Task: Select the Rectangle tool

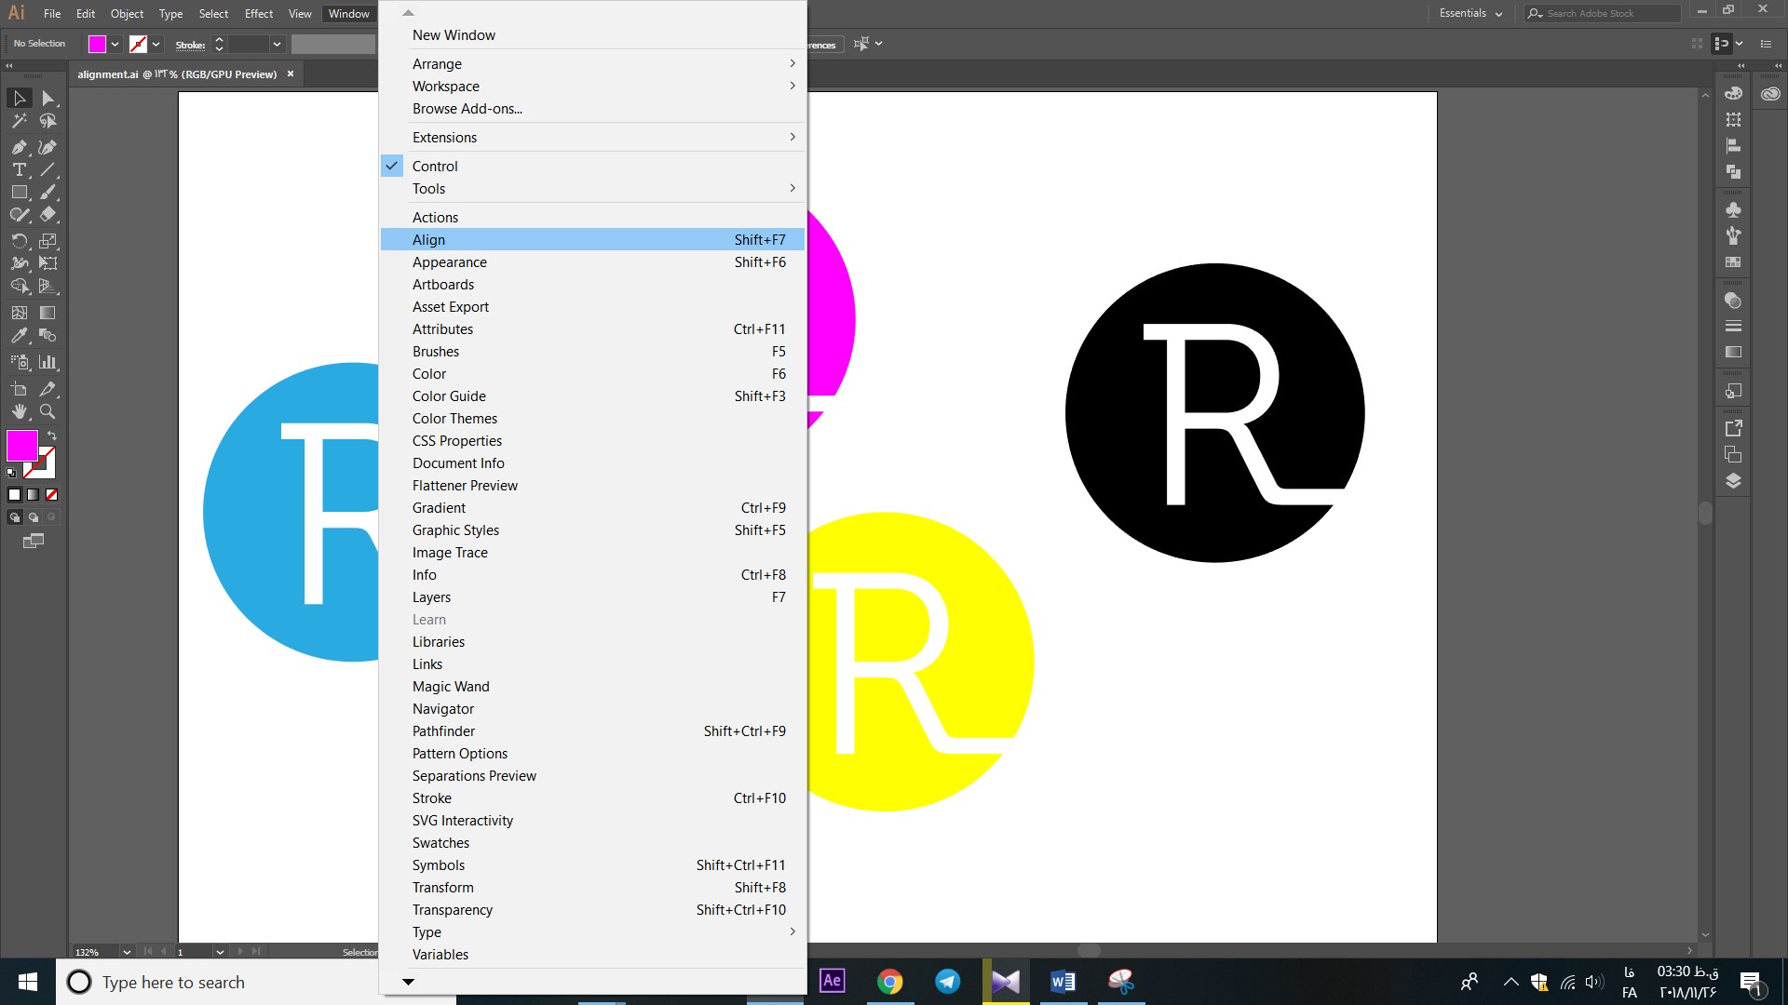Action: click(20, 192)
